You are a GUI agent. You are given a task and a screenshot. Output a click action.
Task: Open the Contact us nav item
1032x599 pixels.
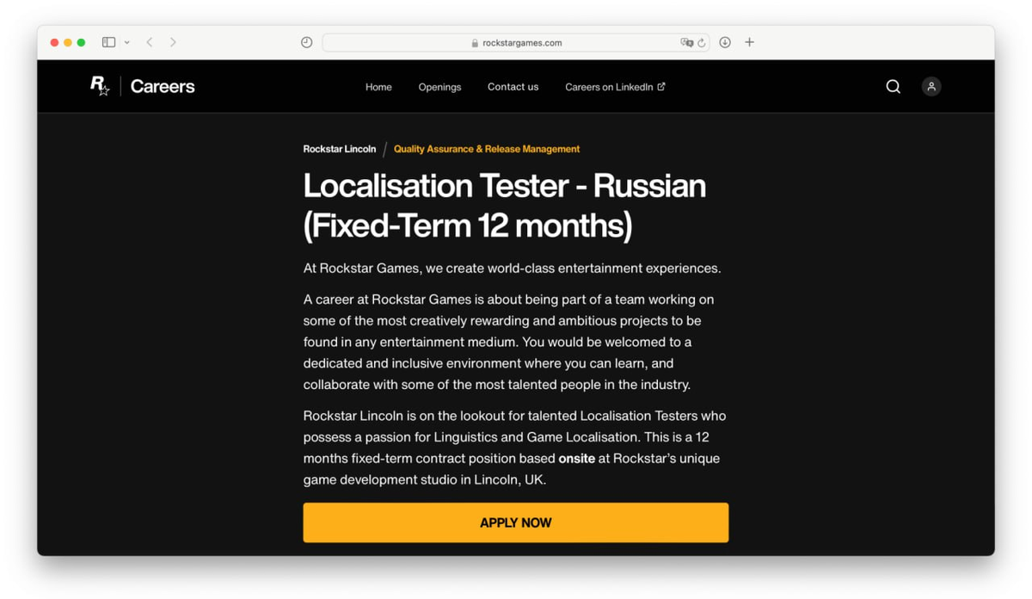(x=513, y=87)
